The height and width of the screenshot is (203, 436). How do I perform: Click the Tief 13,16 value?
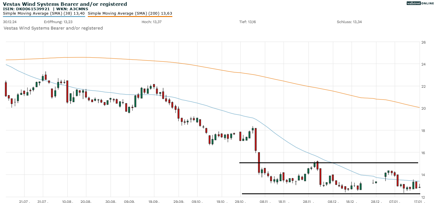248,22
